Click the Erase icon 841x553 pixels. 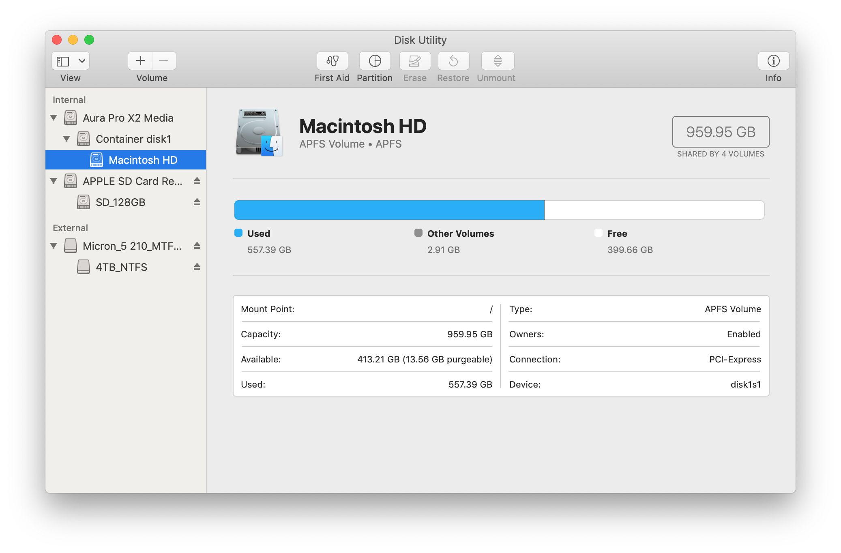414,61
